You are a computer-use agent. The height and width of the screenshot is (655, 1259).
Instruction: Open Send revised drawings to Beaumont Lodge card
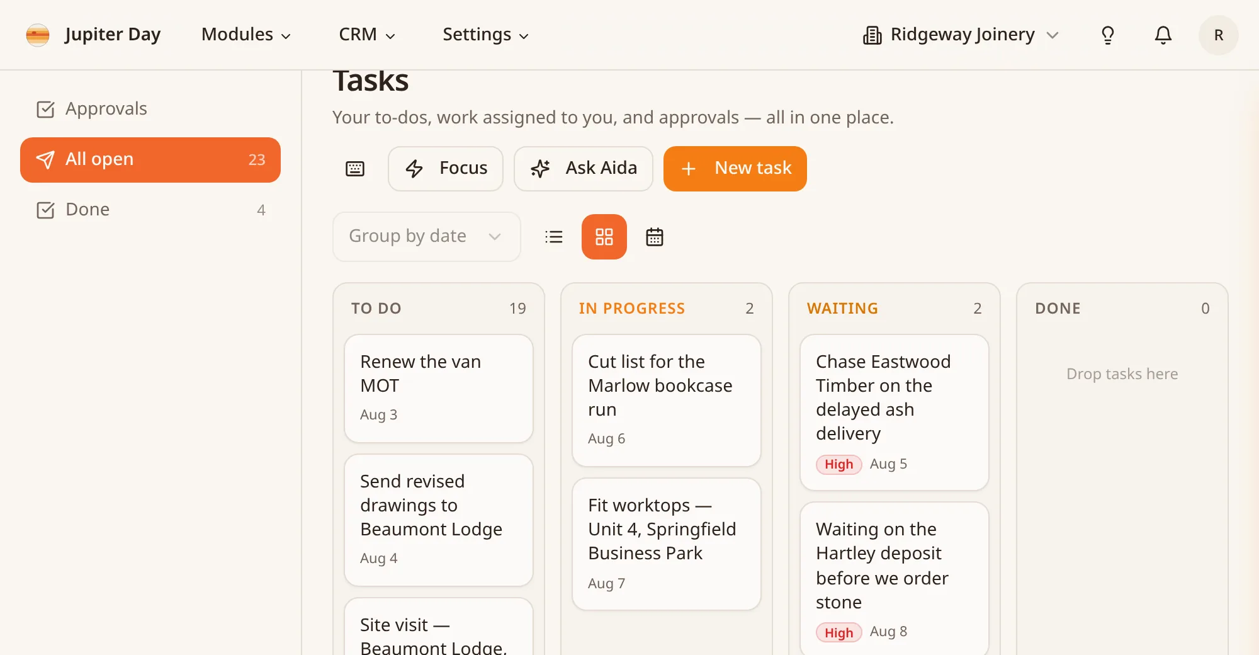coord(439,520)
